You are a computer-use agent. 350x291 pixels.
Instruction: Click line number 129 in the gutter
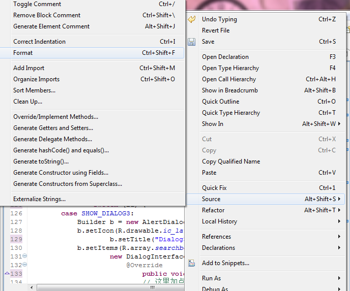(x=16, y=239)
